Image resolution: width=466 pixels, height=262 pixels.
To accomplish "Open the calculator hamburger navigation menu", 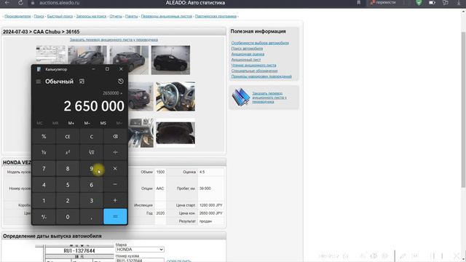I will click(39, 82).
